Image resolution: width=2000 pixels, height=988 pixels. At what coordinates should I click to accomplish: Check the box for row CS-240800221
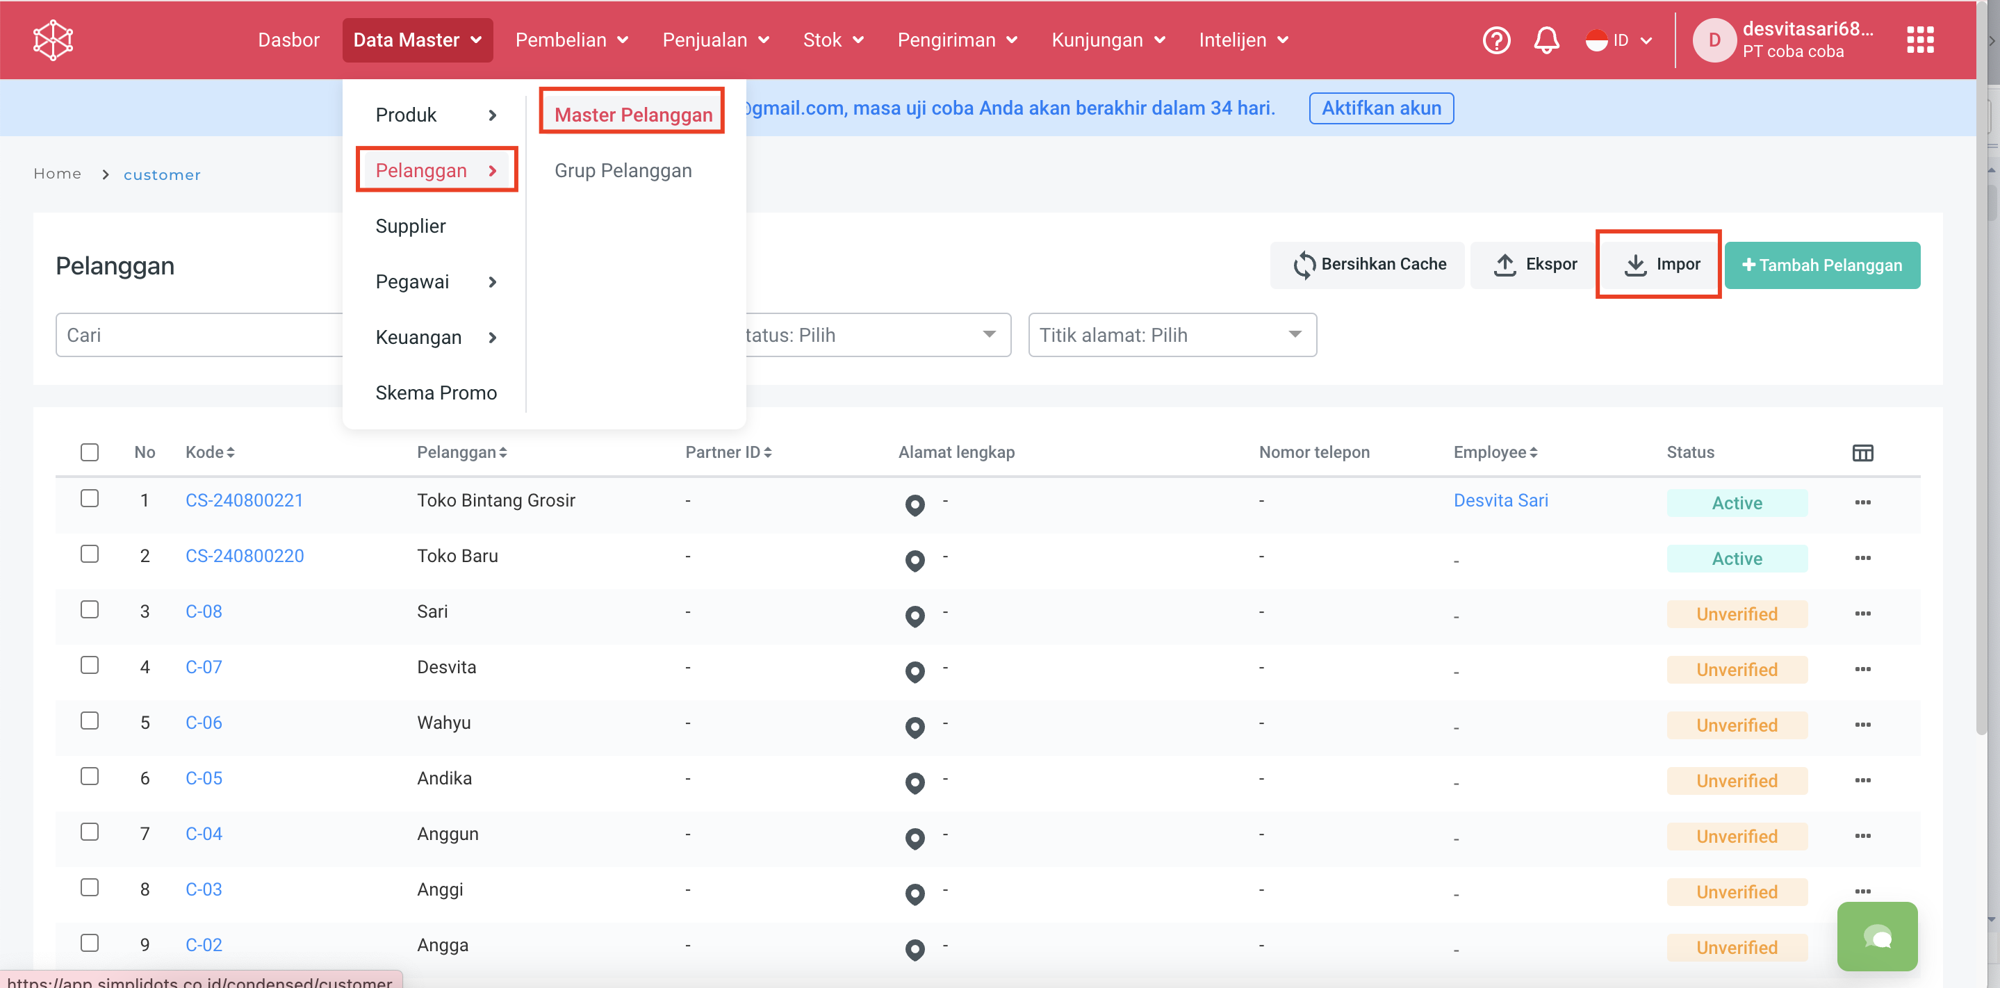[89, 498]
